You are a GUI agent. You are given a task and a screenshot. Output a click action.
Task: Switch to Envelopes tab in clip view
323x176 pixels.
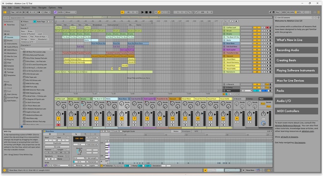pos(186,131)
